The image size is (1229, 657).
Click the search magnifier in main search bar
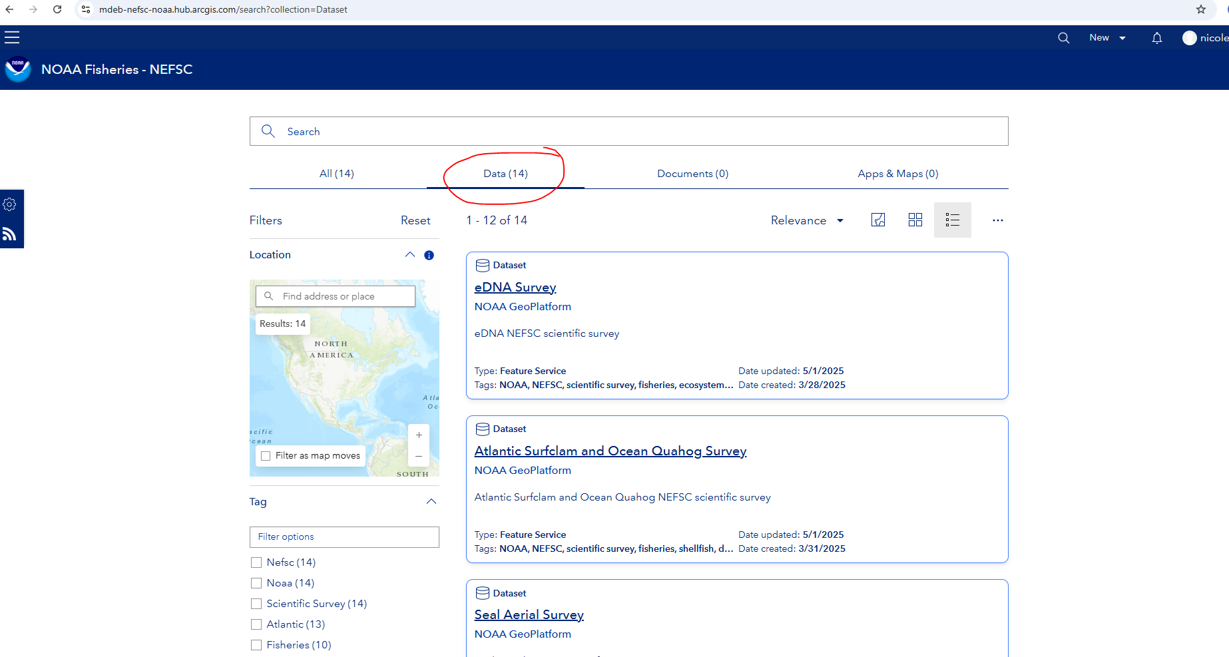[x=268, y=131]
